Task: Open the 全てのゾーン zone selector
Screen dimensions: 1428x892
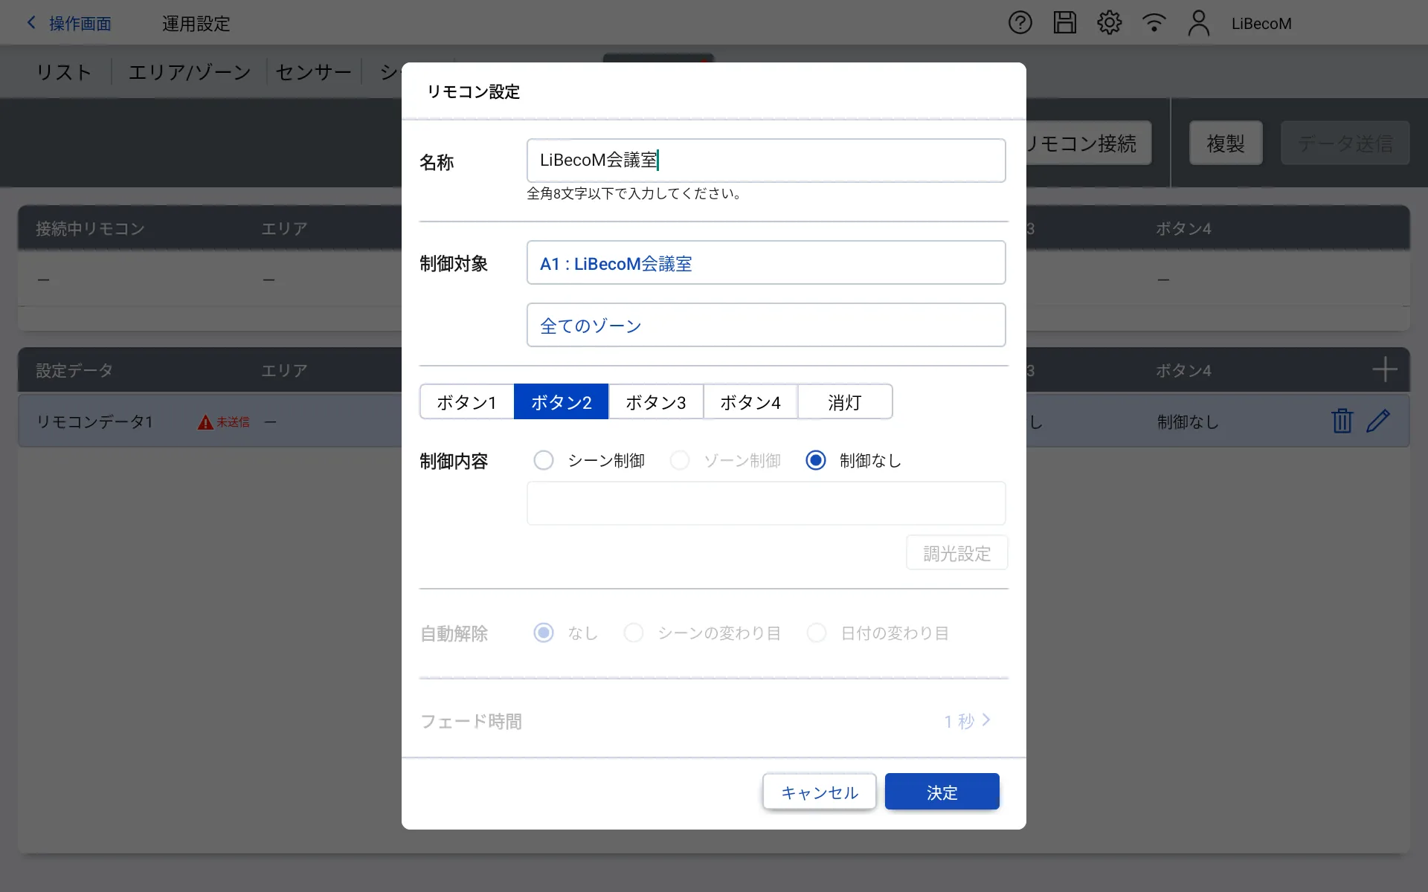Action: (x=765, y=326)
